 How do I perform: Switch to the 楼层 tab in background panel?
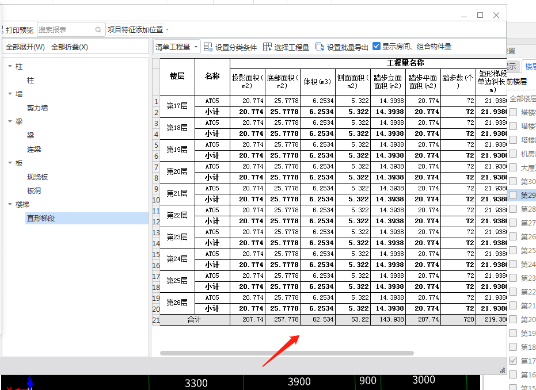pos(529,66)
